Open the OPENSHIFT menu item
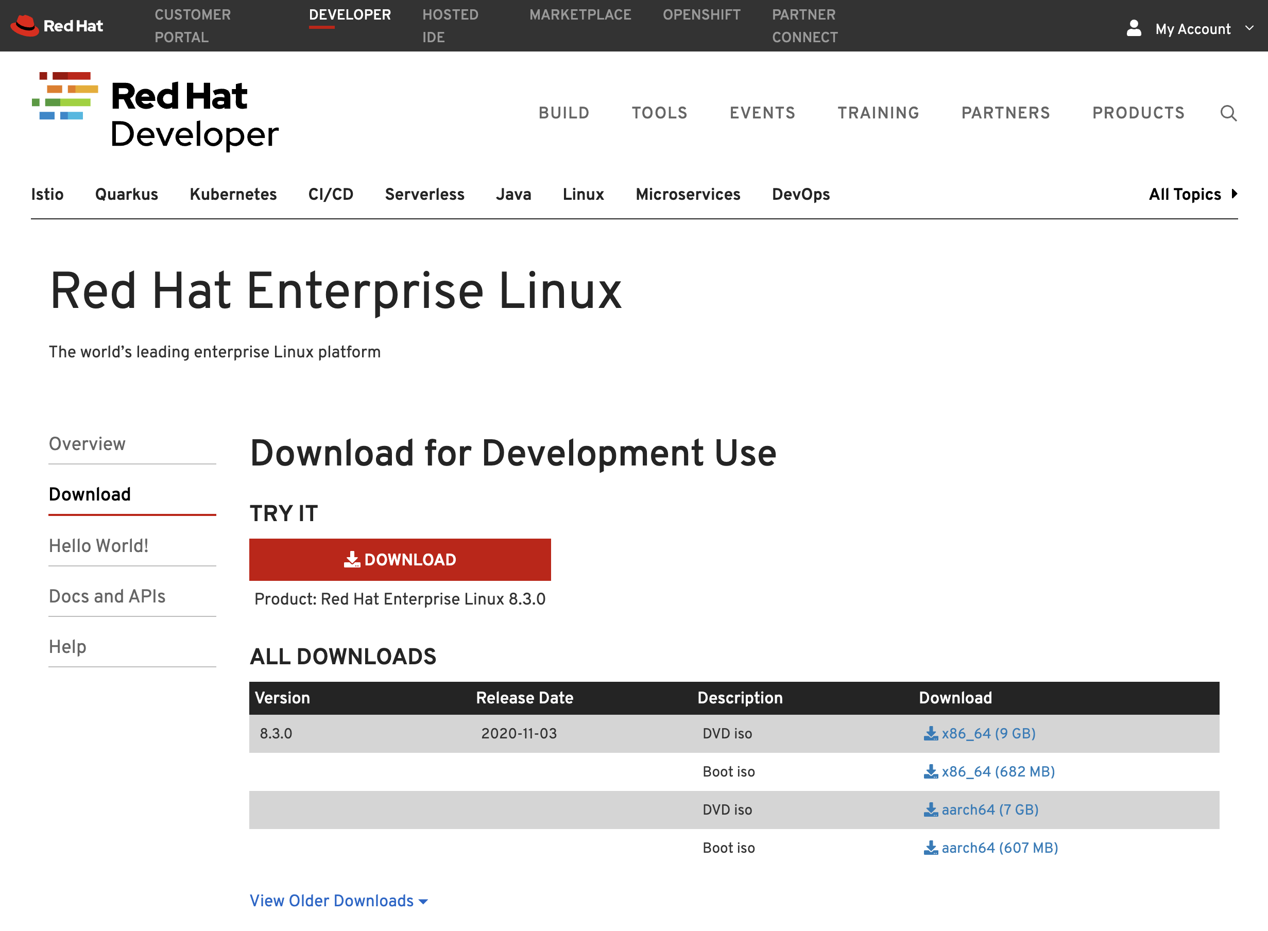The height and width of the screenshot is (931, 1268). point(701,14)
